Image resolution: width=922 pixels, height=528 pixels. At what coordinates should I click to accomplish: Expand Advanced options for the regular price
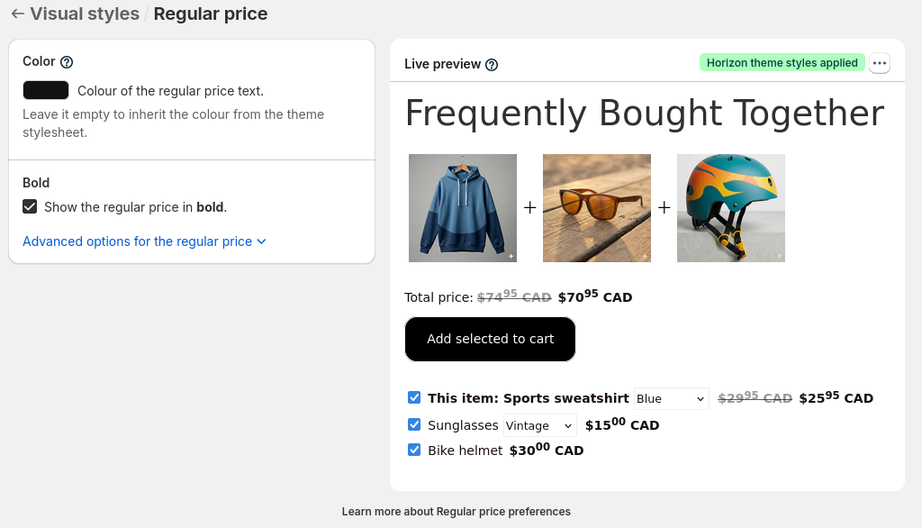point(144,241)
